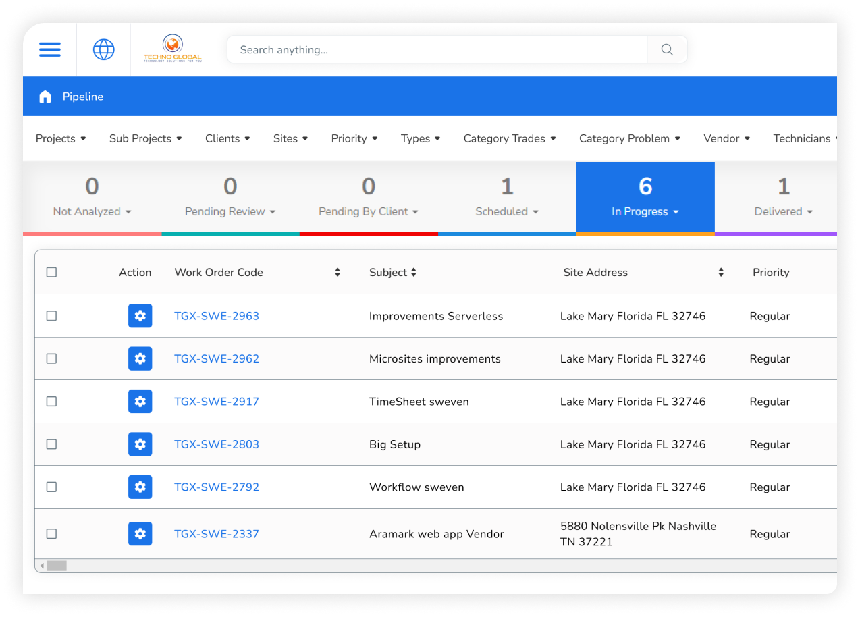Check the box for TGX-SWE-2917
Viewport: 860px width, 617px height.
[x=51, y=401]
